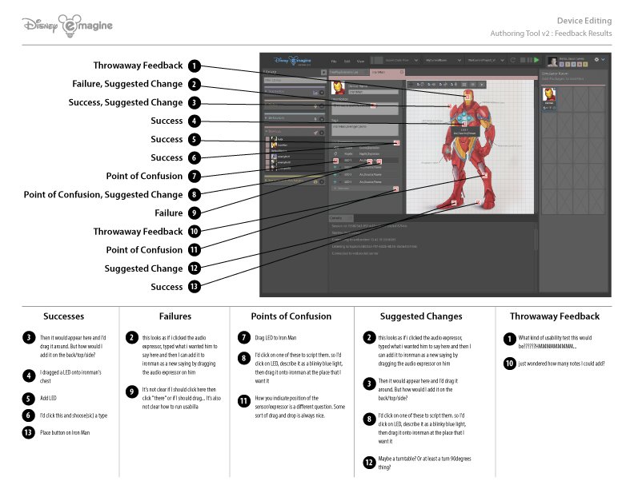Open the Edit menu in authoring tool

tap(347, 62)
